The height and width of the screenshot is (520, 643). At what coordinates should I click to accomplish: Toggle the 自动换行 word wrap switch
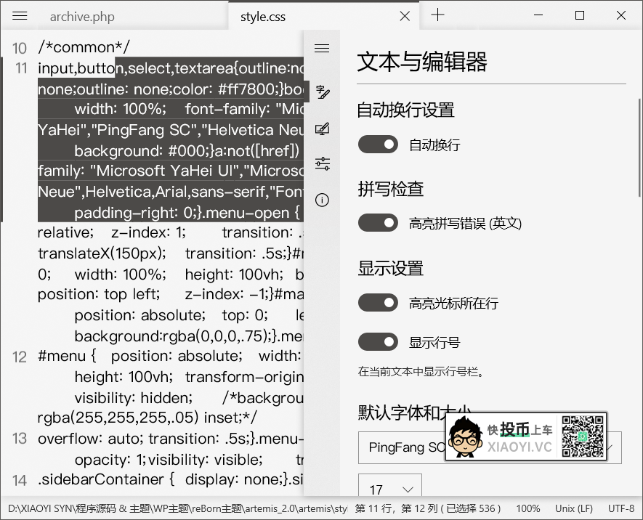pyautogui.click(x=378, y=145)
